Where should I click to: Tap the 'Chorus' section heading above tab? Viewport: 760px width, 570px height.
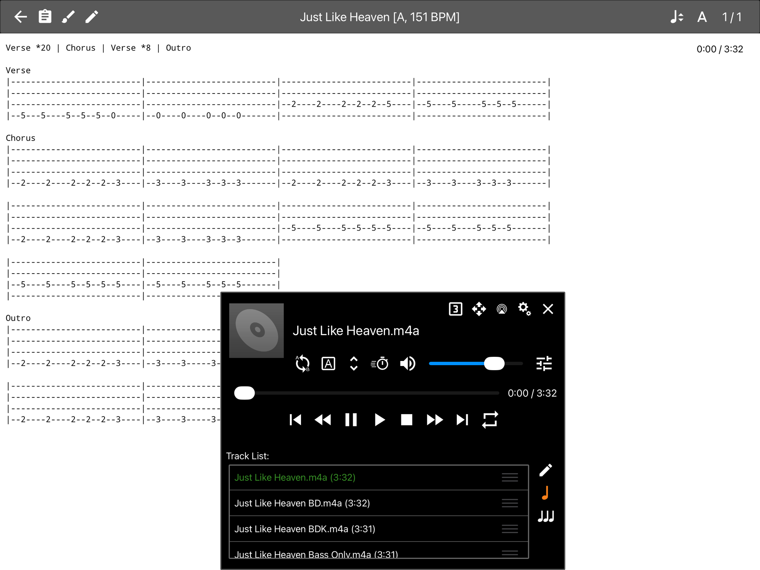point(21,138)
